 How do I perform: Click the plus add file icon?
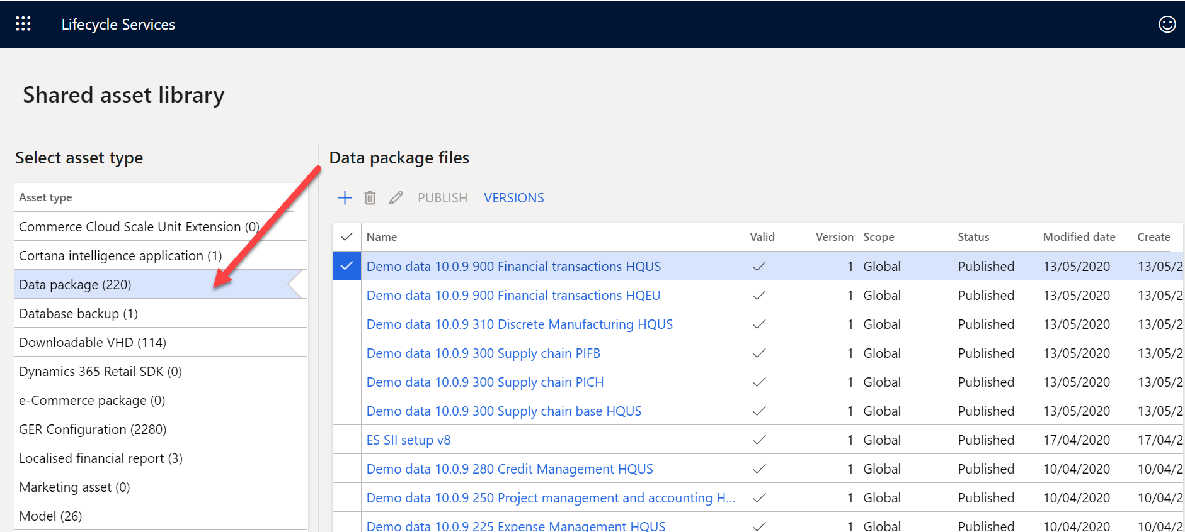coord(345,198)
